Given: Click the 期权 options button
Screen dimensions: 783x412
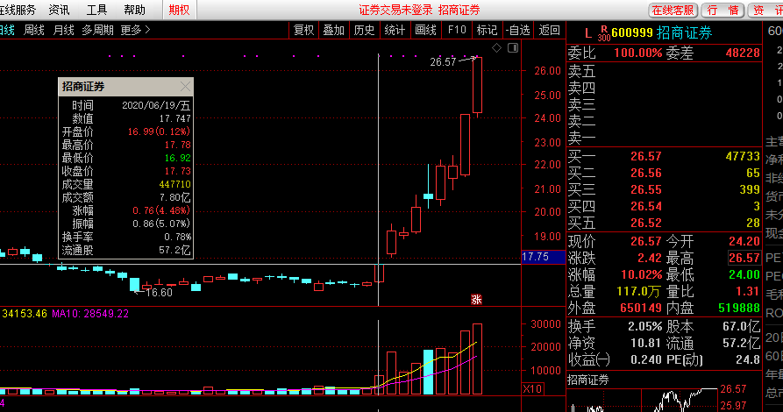Looking at the screenshot, I should [179, 10].
